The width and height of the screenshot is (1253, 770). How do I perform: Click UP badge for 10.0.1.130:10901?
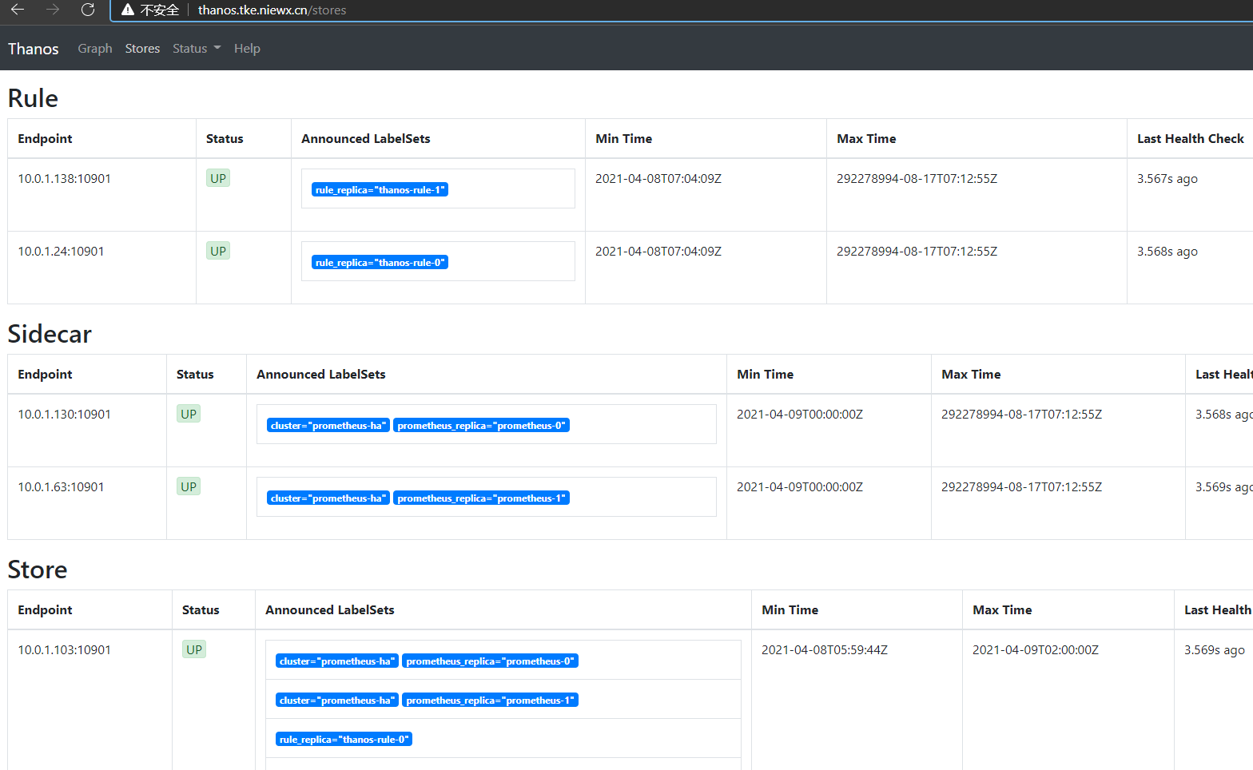tap(189, 414)
